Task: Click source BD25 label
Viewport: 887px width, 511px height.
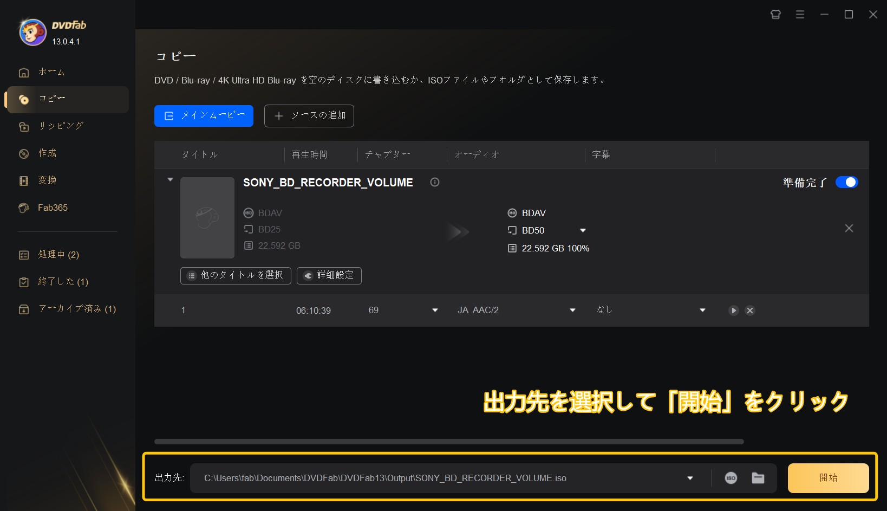Action: tap(269, 229)
